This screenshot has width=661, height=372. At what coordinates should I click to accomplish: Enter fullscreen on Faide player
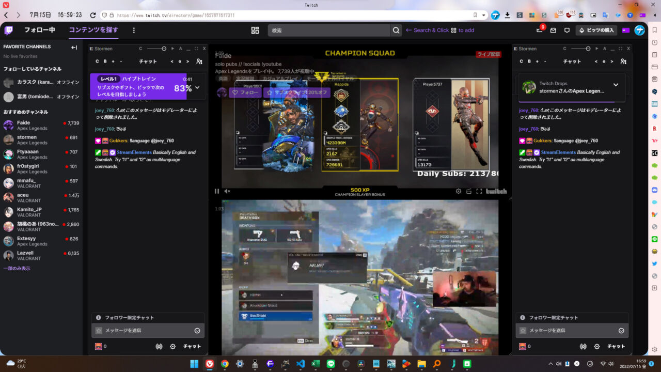479,191
